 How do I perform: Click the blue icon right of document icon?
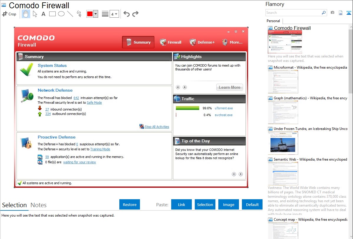click(349, 13)
